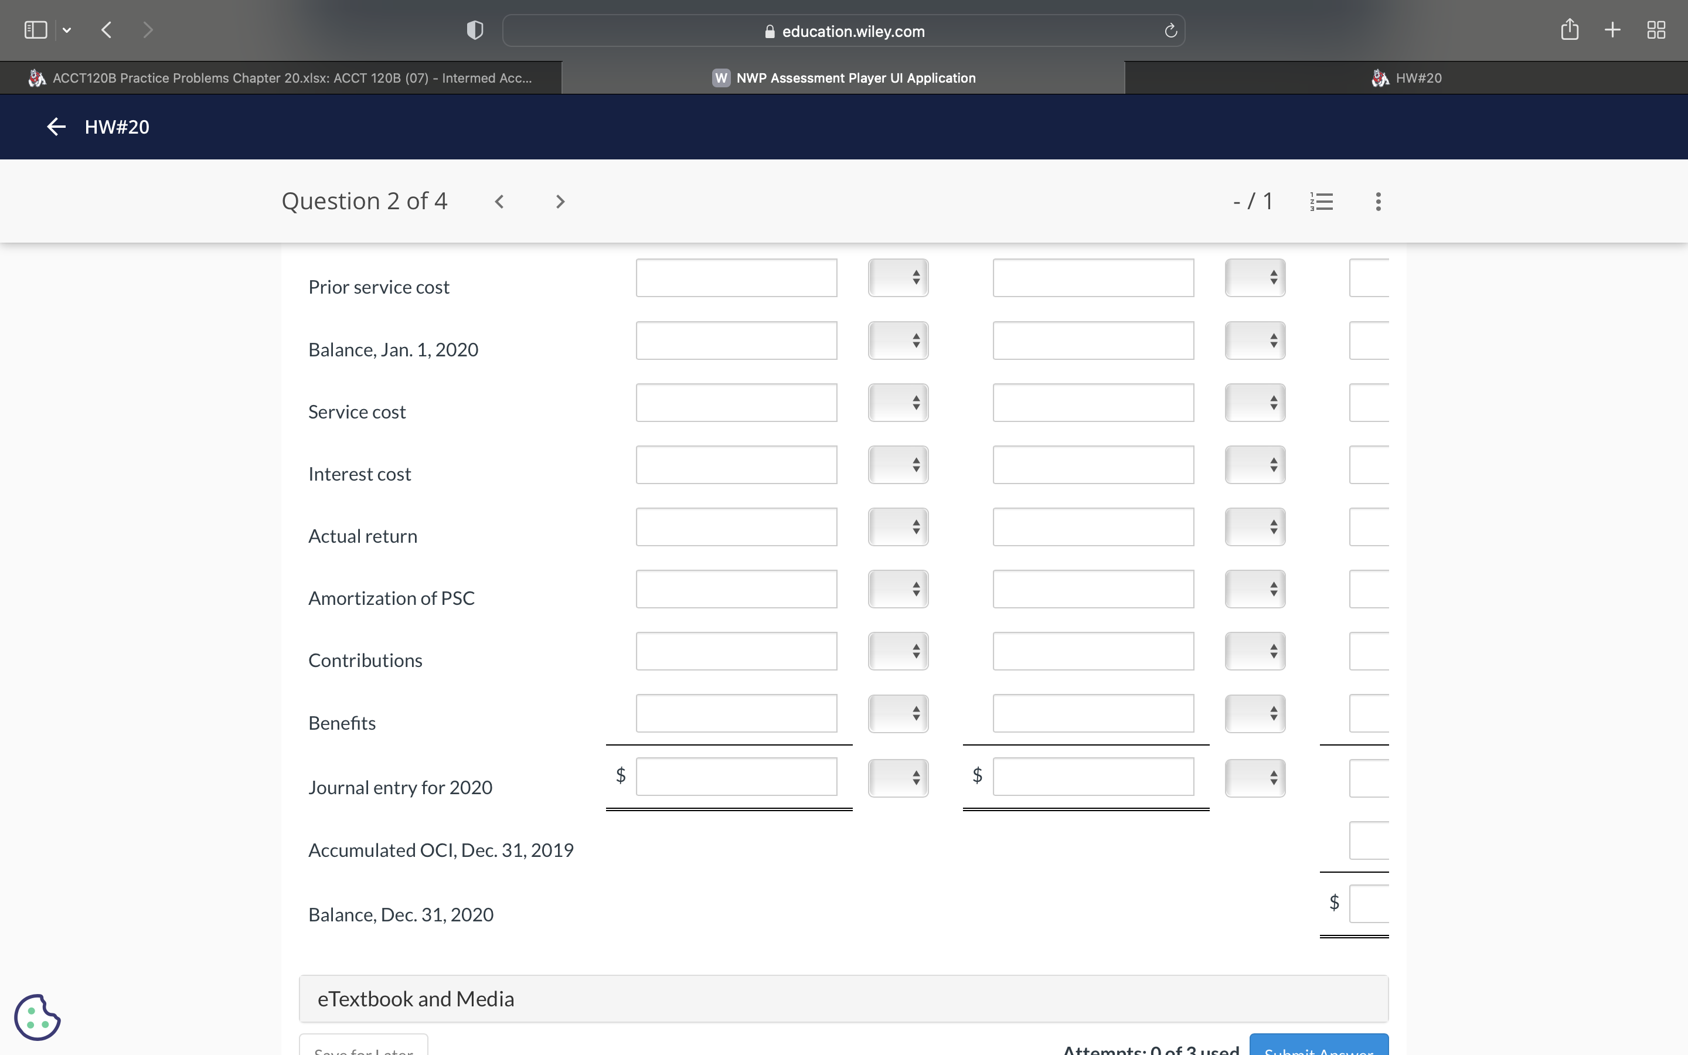Open the privacy shield report
1688x1055 pixels.
click(475, 30)
